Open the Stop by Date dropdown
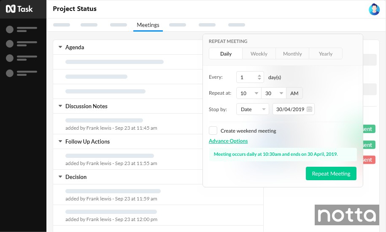This screenshot has width=386, height=232. tap(252, 109)
